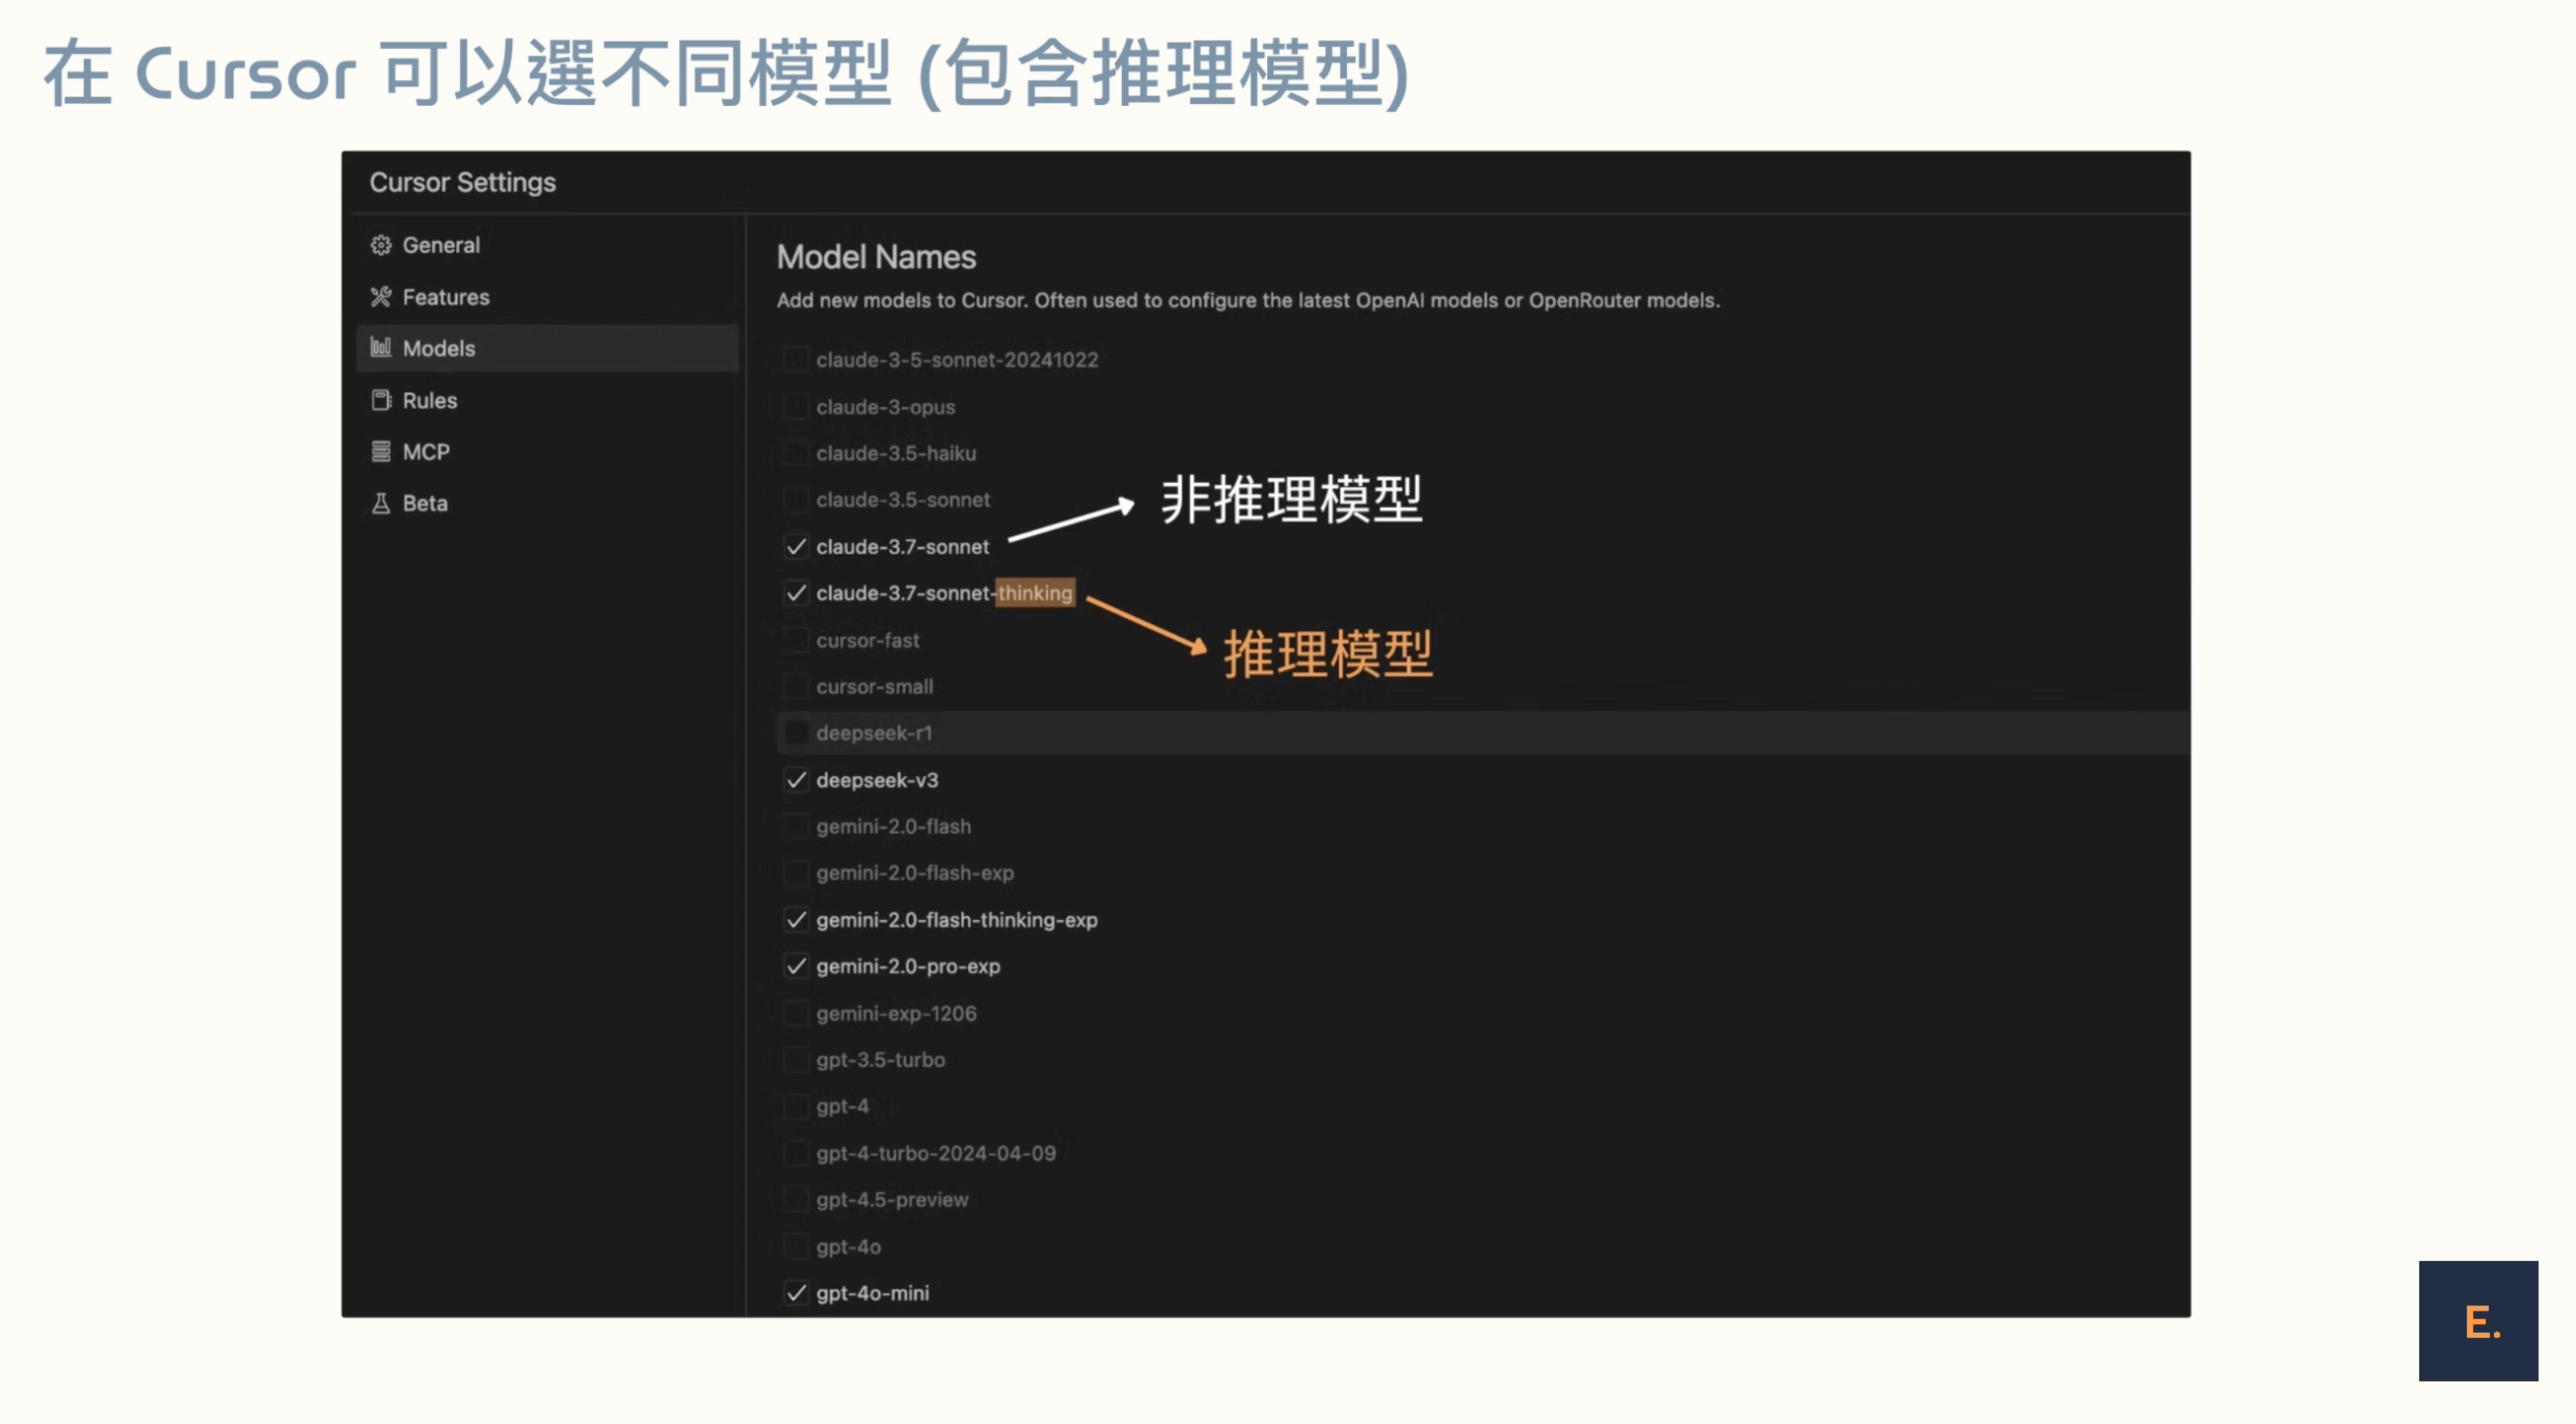Image resolution: width=2576 pixels, height=1424 pixels.
Task: Uncheck the claude-3.7-sonnet-thinking checkbox
Action: (796, 593)
